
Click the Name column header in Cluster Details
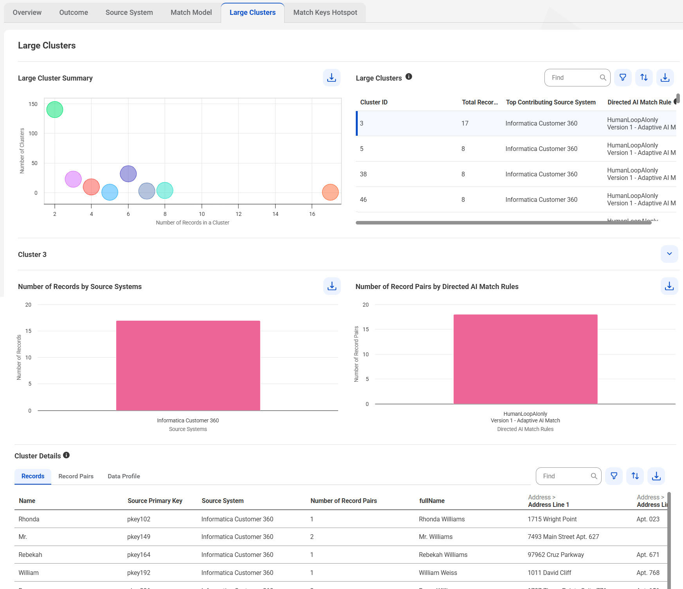(x=27, y=501)
